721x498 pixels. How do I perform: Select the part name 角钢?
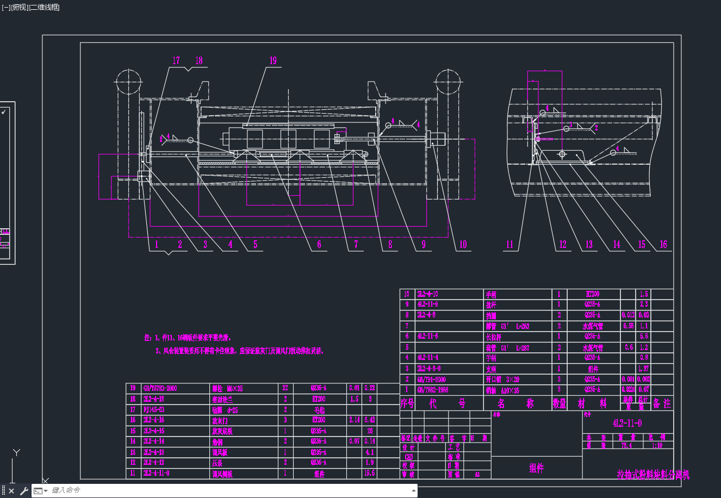(x=217, y=441)
